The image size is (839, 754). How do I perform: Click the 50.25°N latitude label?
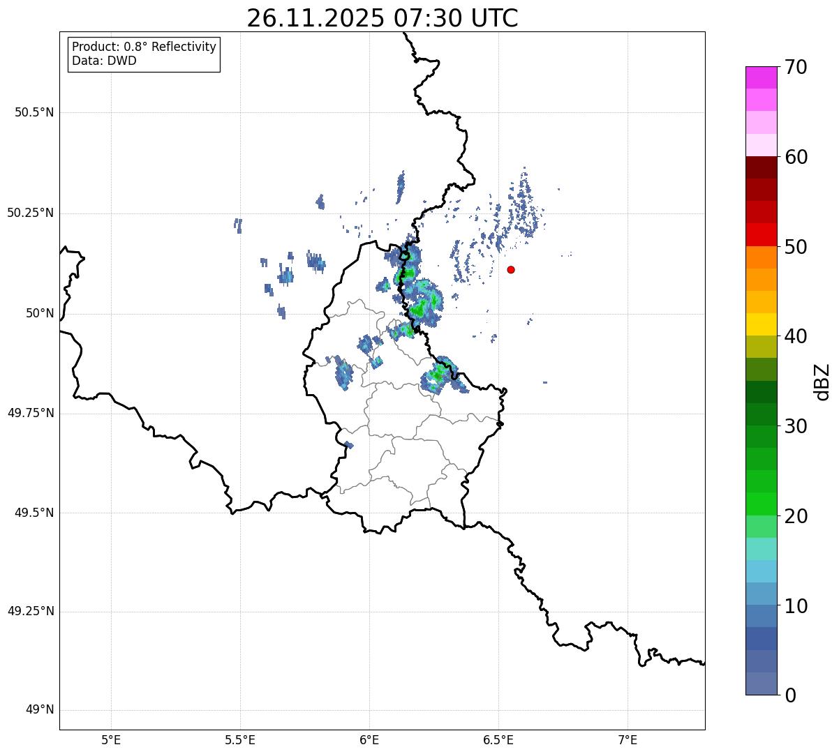(x=31, y=213)
